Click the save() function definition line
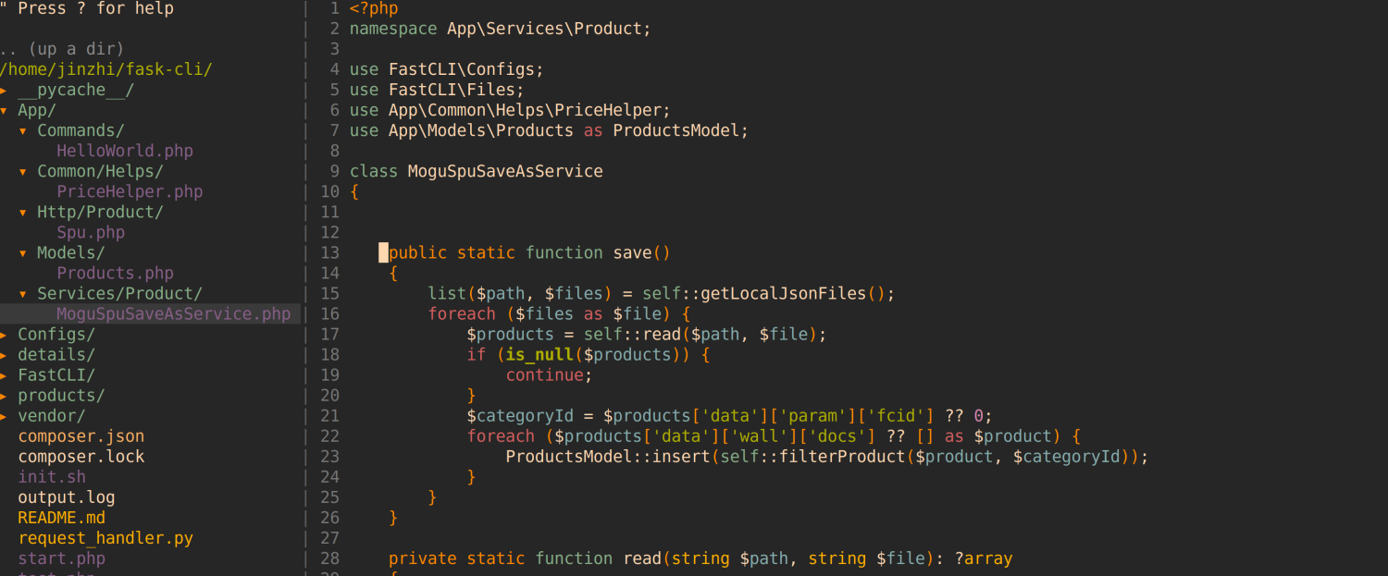The width and height of the screenshot is (1388, 576). (x=529, y=252)
